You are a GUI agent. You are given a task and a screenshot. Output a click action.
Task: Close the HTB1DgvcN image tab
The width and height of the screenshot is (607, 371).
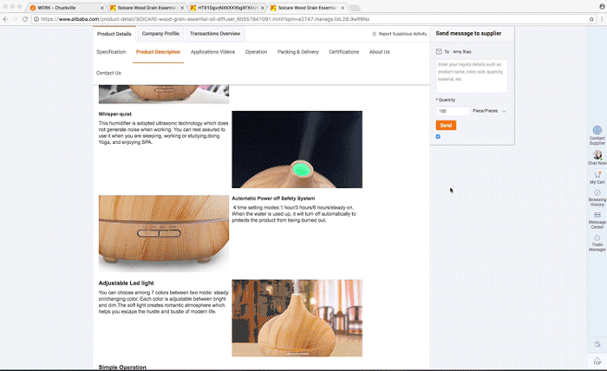coord(263,8)
